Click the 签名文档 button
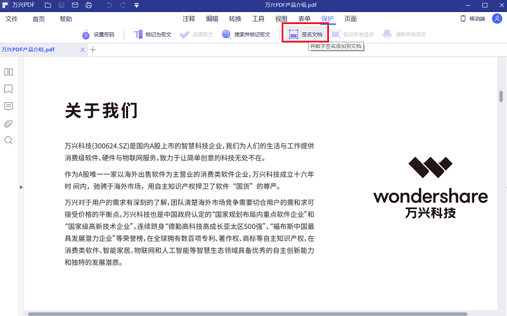This screenshot has width=507, height=316. [x=305, y=34]
